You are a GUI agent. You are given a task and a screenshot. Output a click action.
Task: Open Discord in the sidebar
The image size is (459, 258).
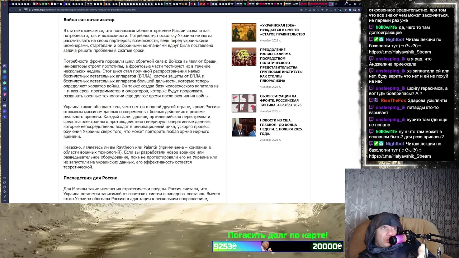point(5,105)
